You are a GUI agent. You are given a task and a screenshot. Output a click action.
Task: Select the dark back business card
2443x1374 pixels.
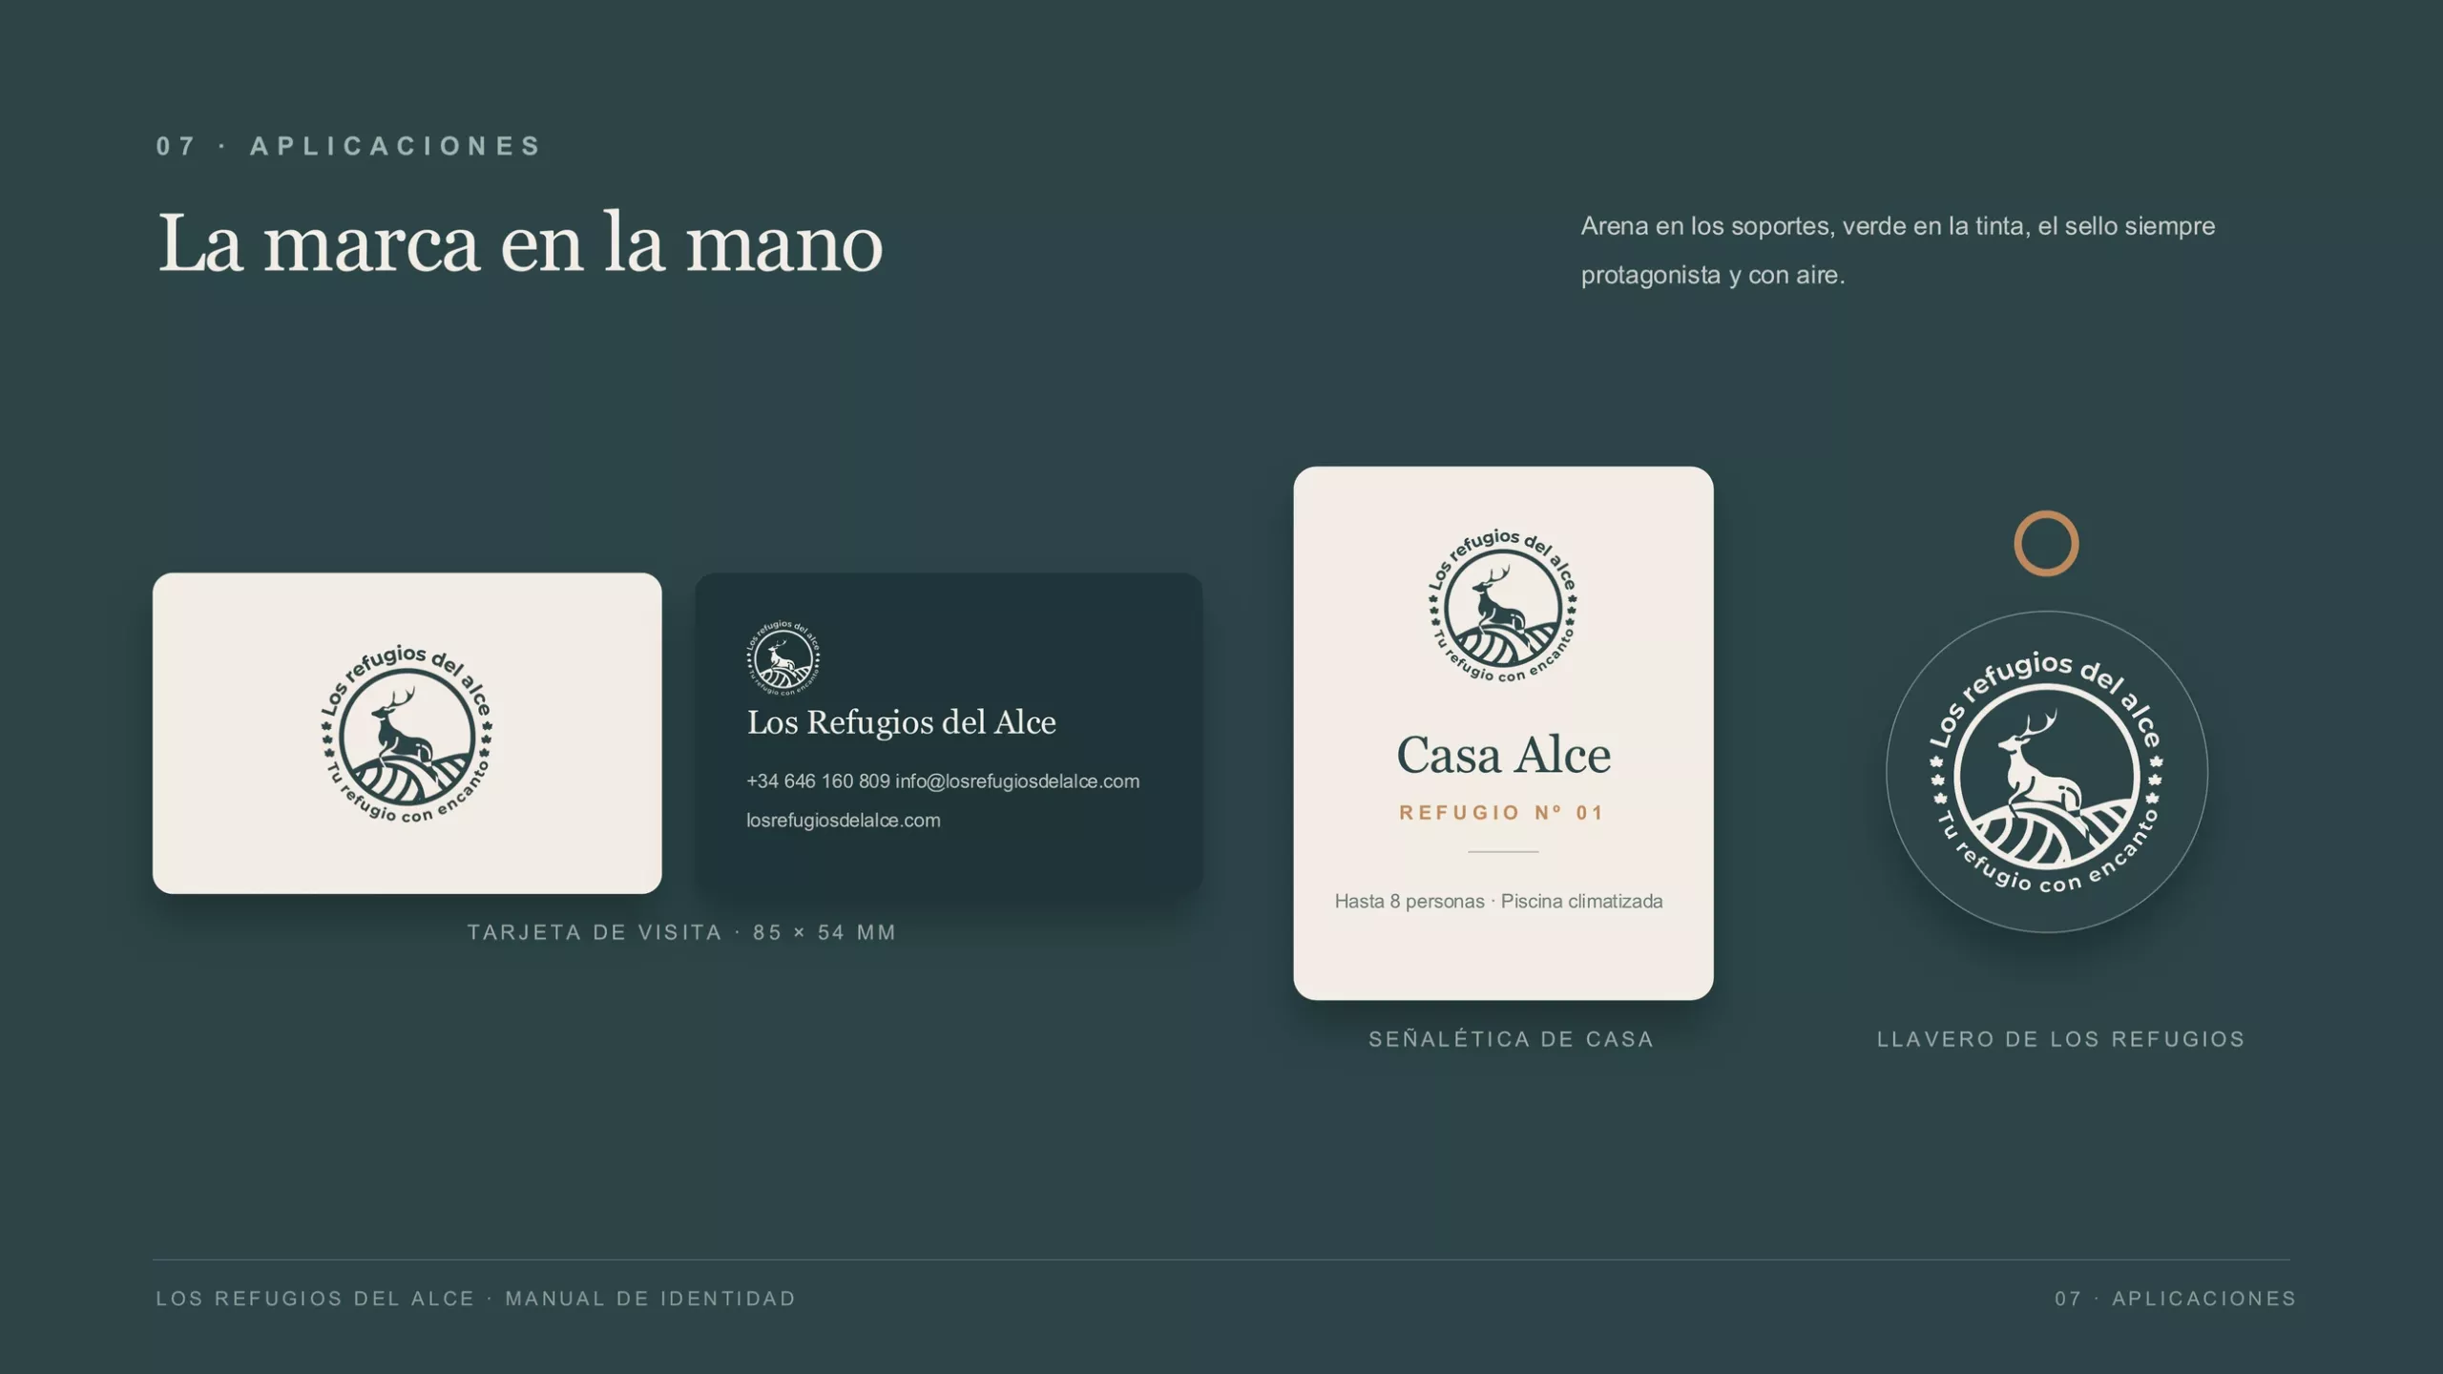tap(949, 733)
